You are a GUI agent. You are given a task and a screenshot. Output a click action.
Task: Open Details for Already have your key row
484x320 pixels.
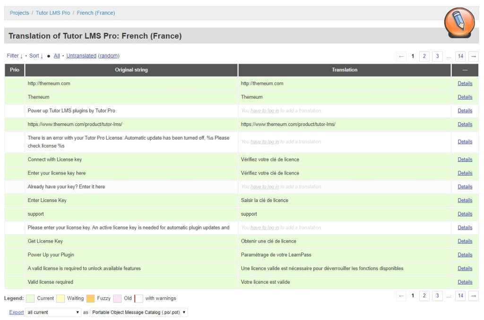465,187
